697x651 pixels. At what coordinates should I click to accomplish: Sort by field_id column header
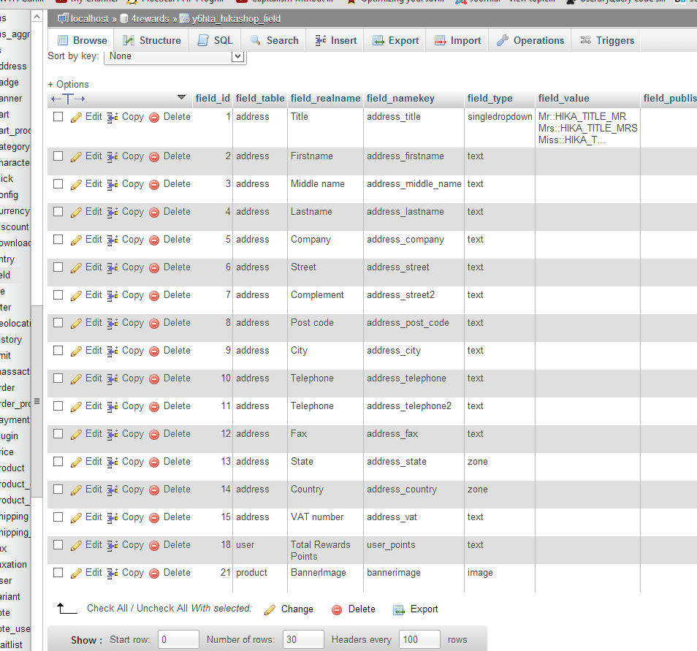[x=213, y=99]
